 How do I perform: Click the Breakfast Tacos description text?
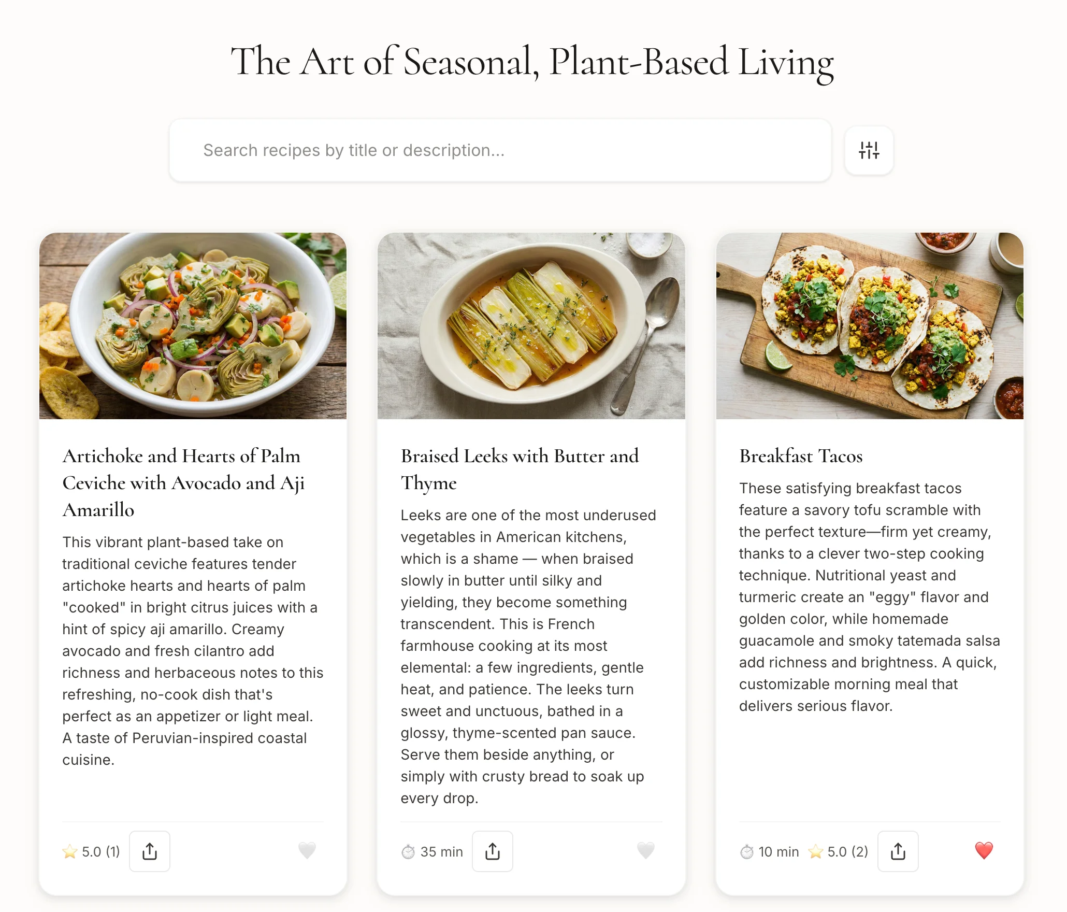click(869, 597)
